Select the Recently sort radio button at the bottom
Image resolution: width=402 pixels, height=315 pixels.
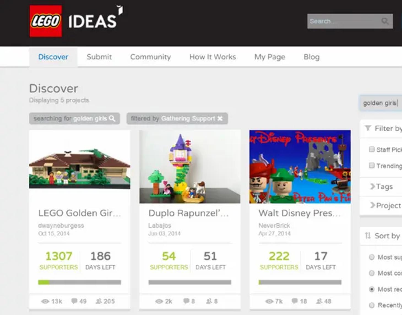(372, 305)
